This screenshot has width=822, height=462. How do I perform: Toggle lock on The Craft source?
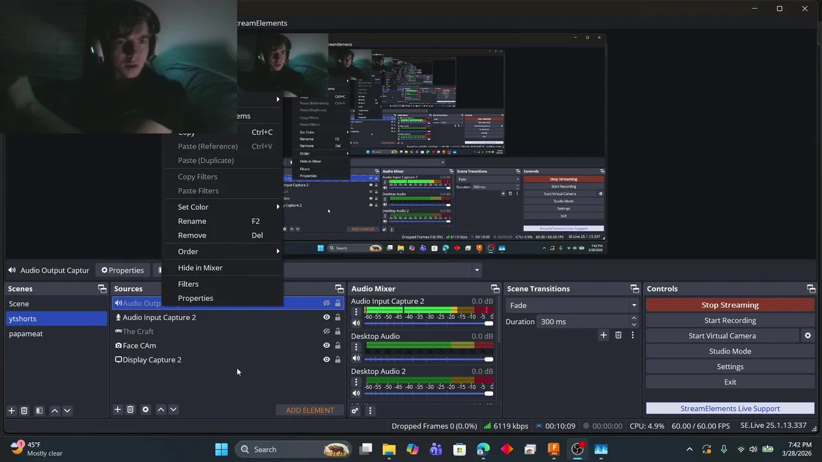[338, 331]
